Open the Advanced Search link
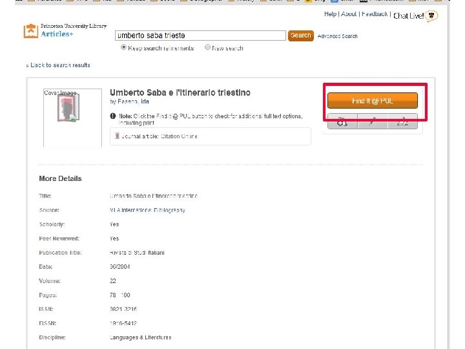465x349 pixels. coord(338,36)
